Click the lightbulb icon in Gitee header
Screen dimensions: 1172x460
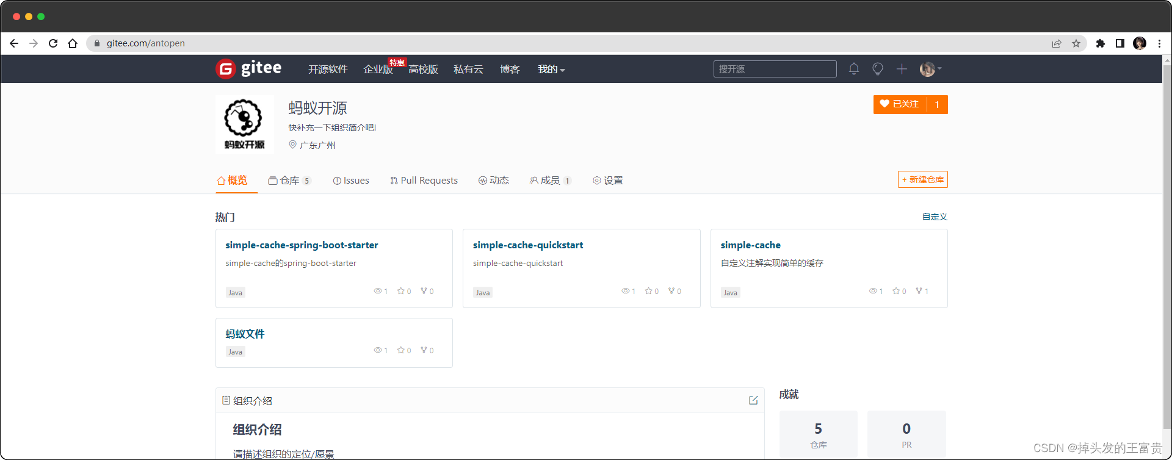click(x=878, y=69)
